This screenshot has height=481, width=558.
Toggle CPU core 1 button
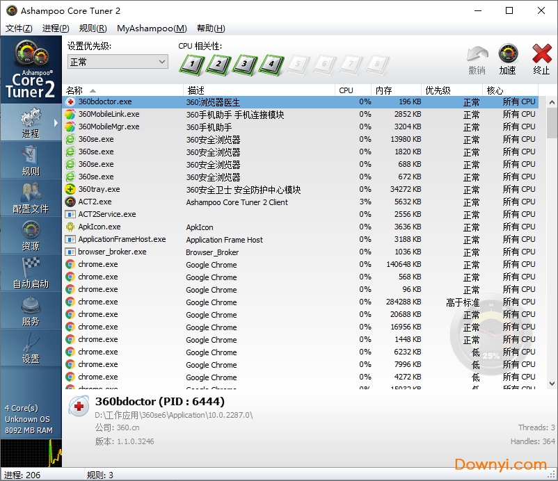[x=191, y=64]
